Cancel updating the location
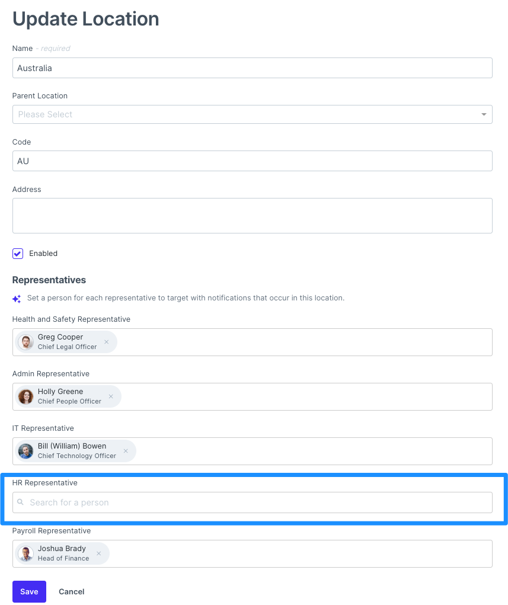Image resolution: width=508 pixels, height=605 pixels. click(x=71, y=591)
